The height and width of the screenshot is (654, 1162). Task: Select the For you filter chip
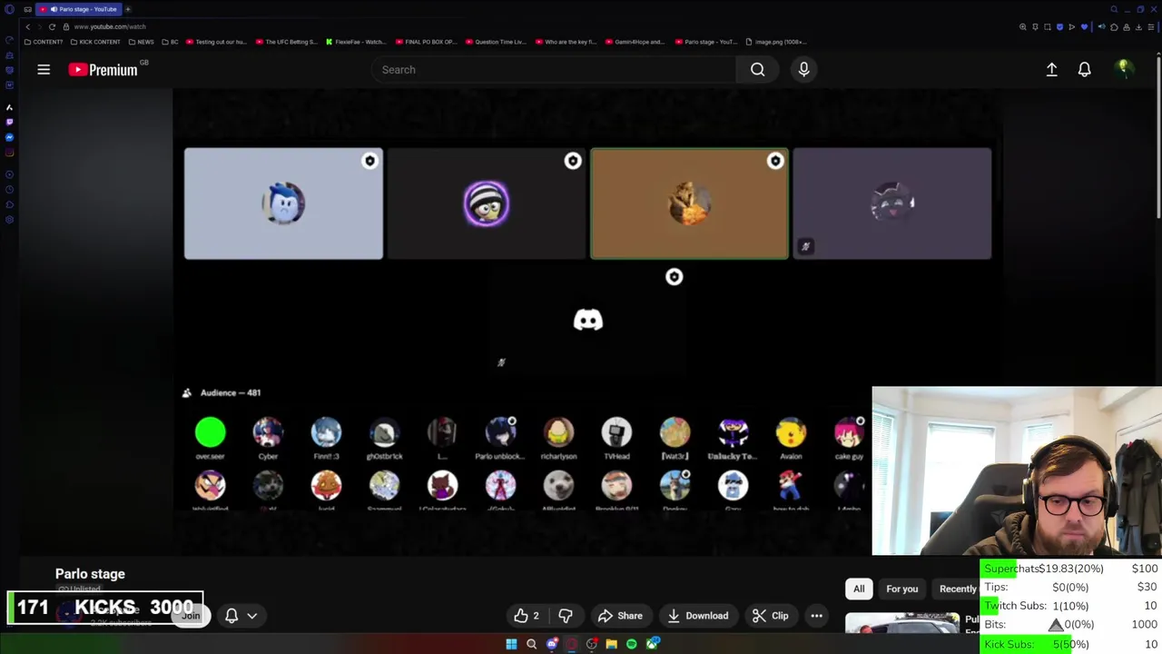point(901,589)
